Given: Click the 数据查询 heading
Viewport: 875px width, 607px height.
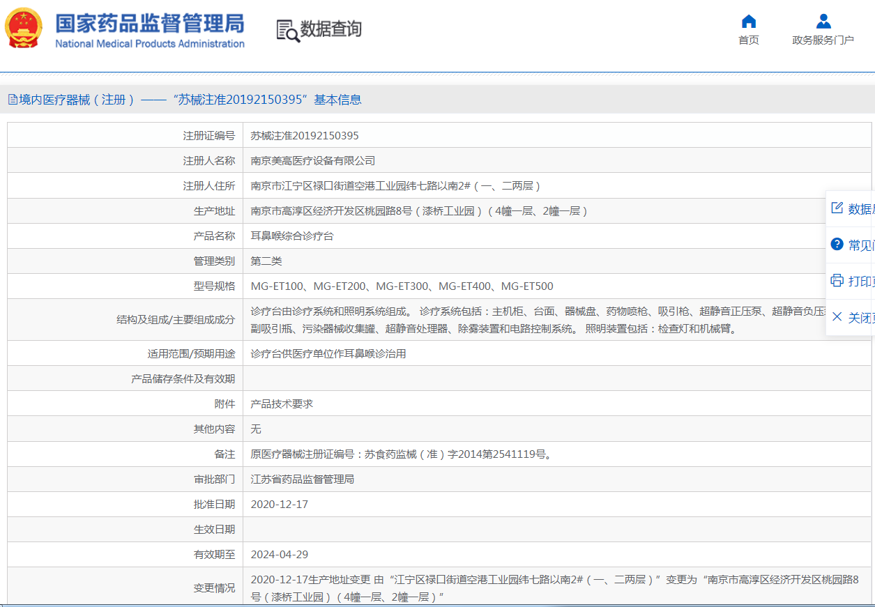Looking at the screenshot, I should coord(331,29).
